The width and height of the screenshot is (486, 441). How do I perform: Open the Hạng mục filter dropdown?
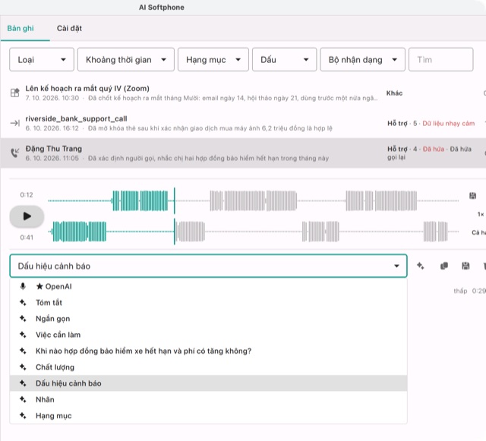213,59
